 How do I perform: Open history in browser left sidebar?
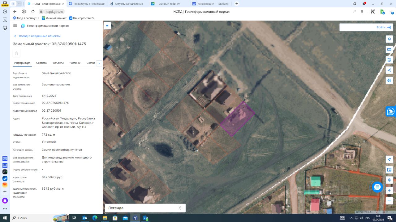[5, 11]
